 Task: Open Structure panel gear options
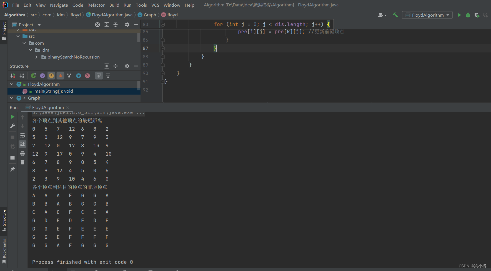point(127,66)
